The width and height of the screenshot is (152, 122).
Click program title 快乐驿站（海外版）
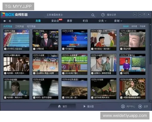coord(102,49)
